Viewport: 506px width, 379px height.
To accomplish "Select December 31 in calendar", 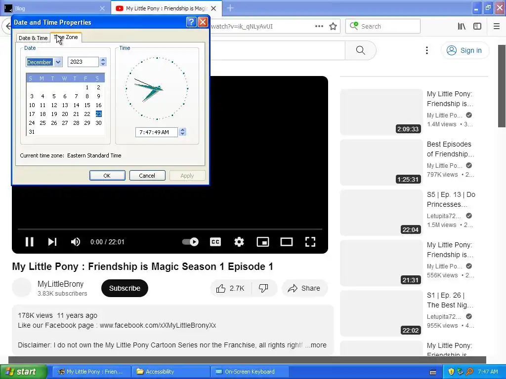I will coord(32,132).
